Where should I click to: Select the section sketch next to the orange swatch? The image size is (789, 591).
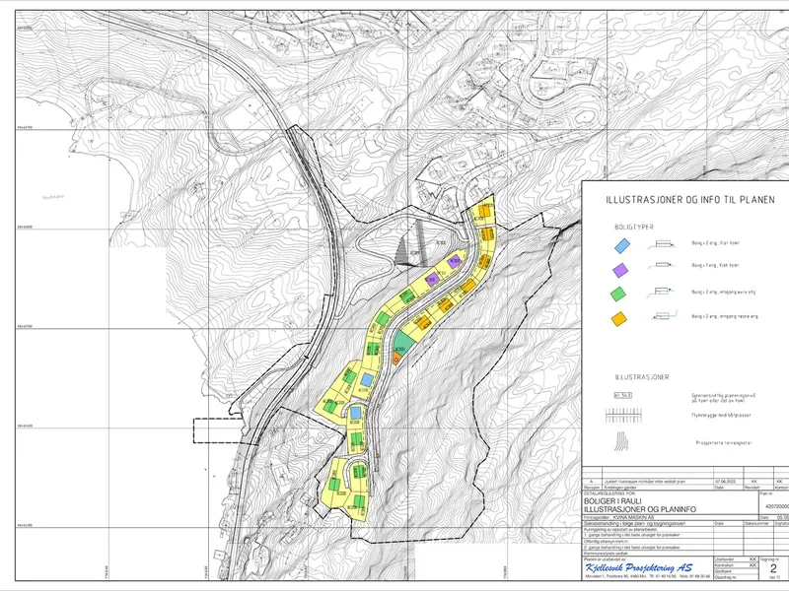click(664, 315)
